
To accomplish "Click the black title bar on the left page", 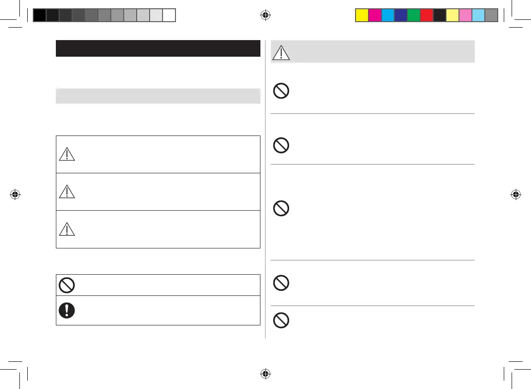I will [158, 48].
